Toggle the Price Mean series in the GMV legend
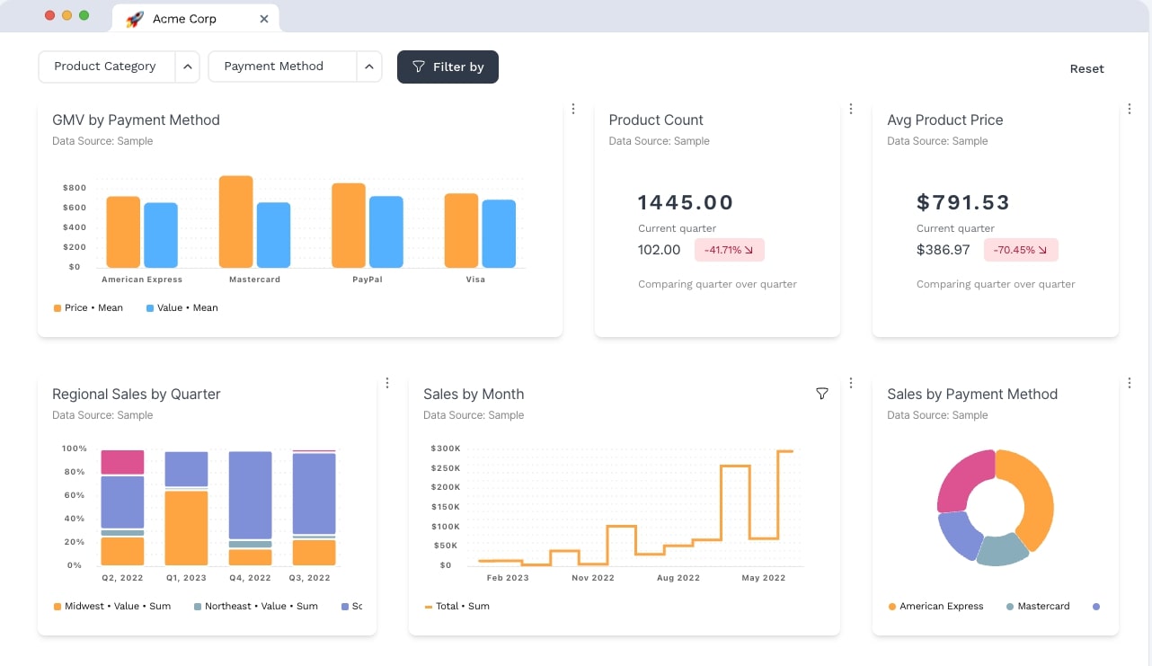 coord(87,307)
